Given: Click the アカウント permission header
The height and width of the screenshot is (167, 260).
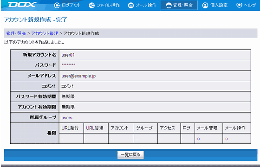Looking at the screenshot, I should (x=119, y=128).
